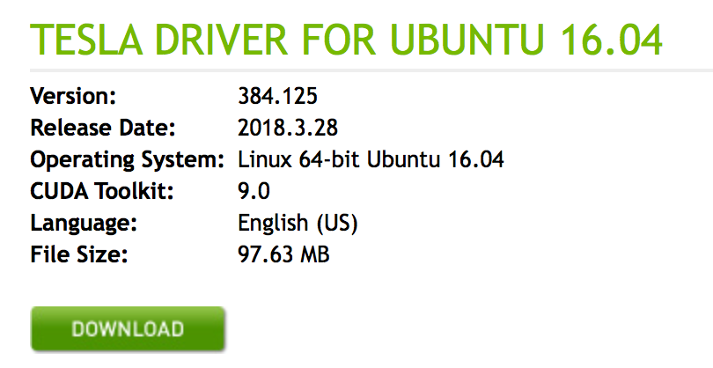Select the 'Language:' label
Image resolution: width=713 pixels, height=368 pixels.
point(84,224)
